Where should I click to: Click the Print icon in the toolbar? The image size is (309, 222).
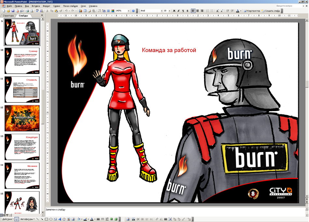(27, 11)
